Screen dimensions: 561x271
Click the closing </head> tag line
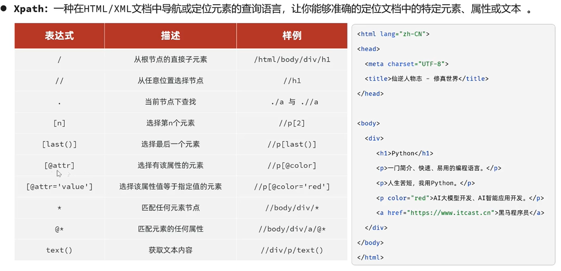(370, 94)
